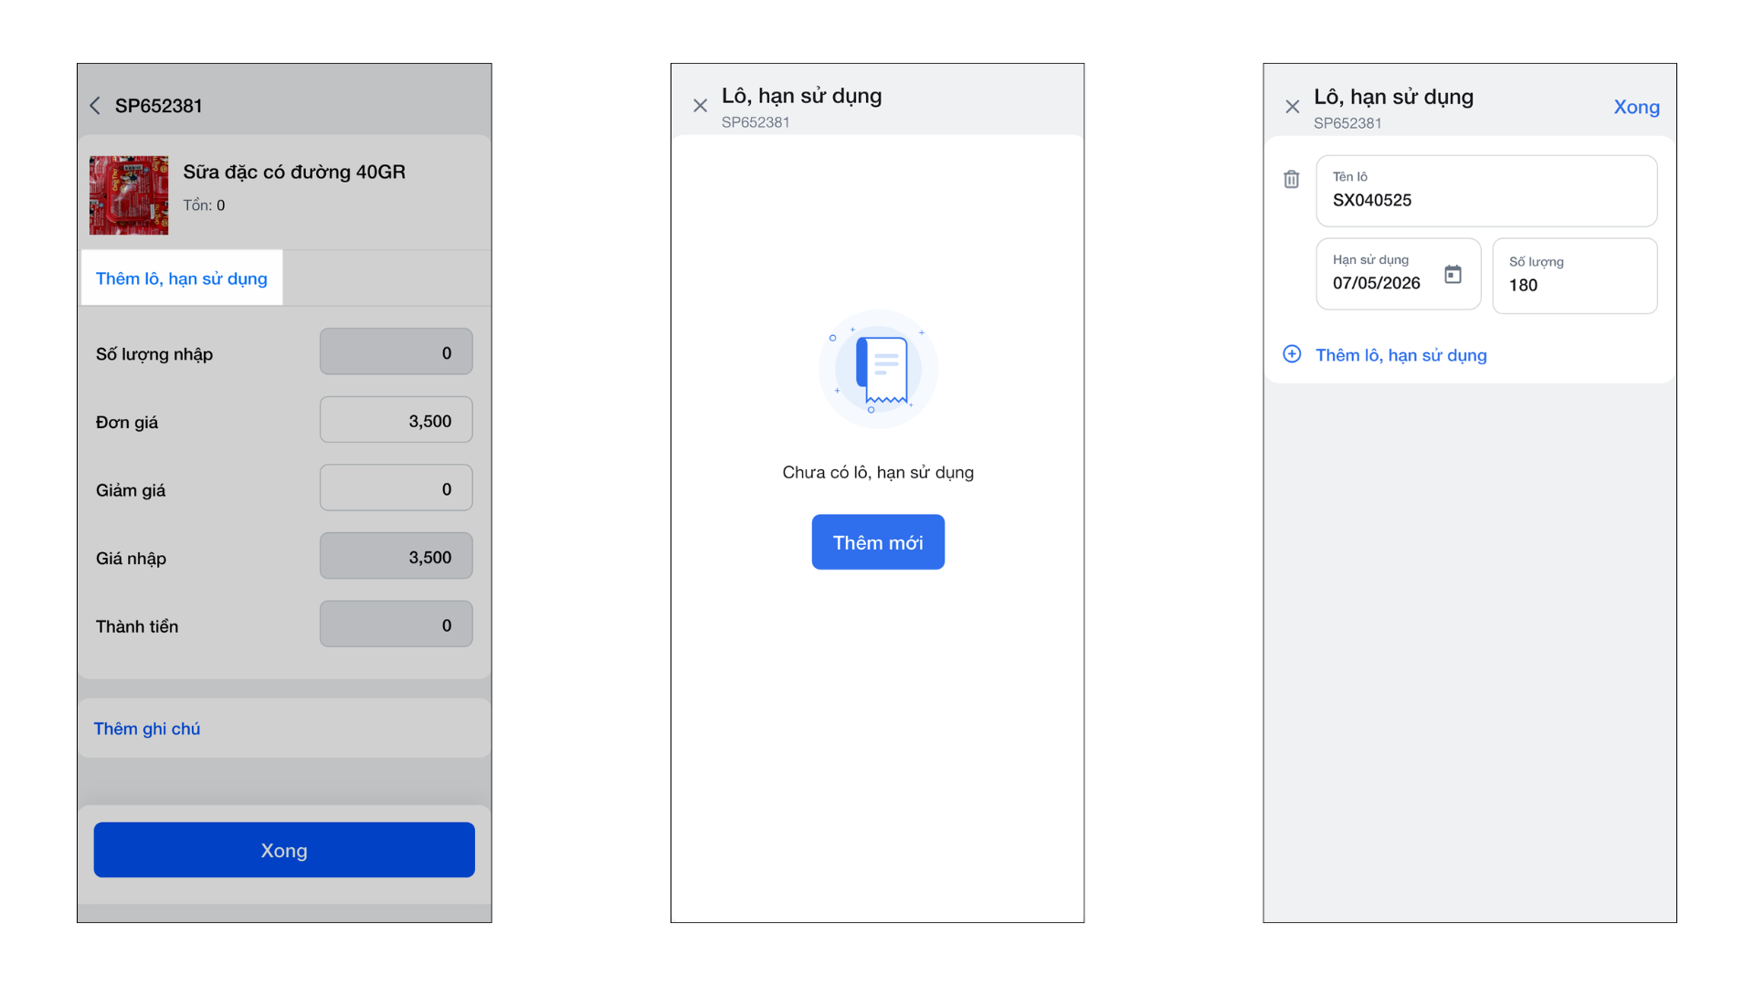Viewport: 1754px width, 986px height.
Task: Focus the Số lượng nhập field
Action: pos(396,352)
